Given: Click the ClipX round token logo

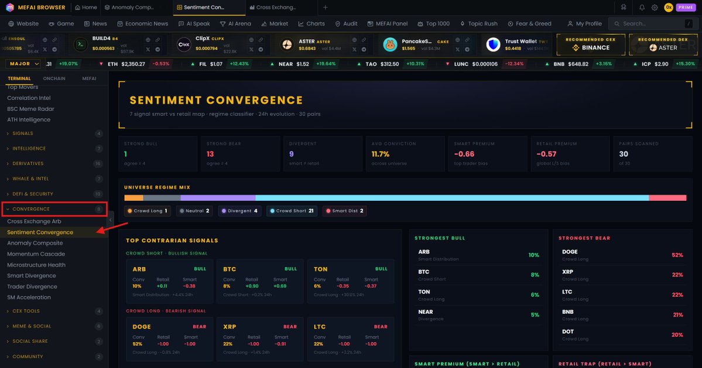Looking at the screenshot, I should pyautogui.click(x=184, y=44).
